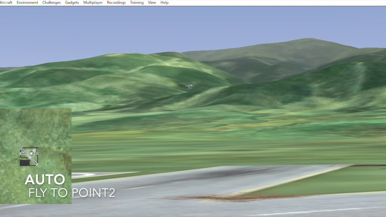Open the View menu
386x217 pixels.
152,2
